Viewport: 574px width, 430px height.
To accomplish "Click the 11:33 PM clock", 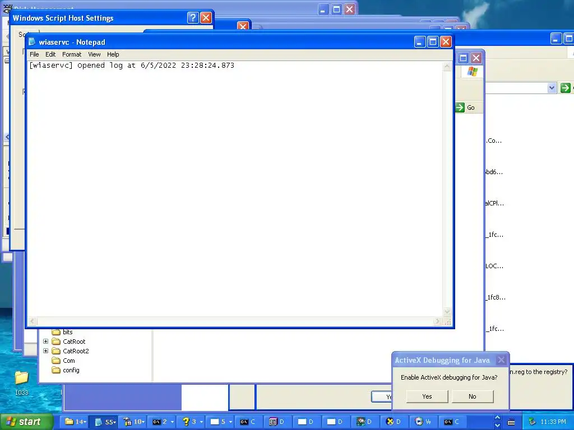I will tap(553, 422).
